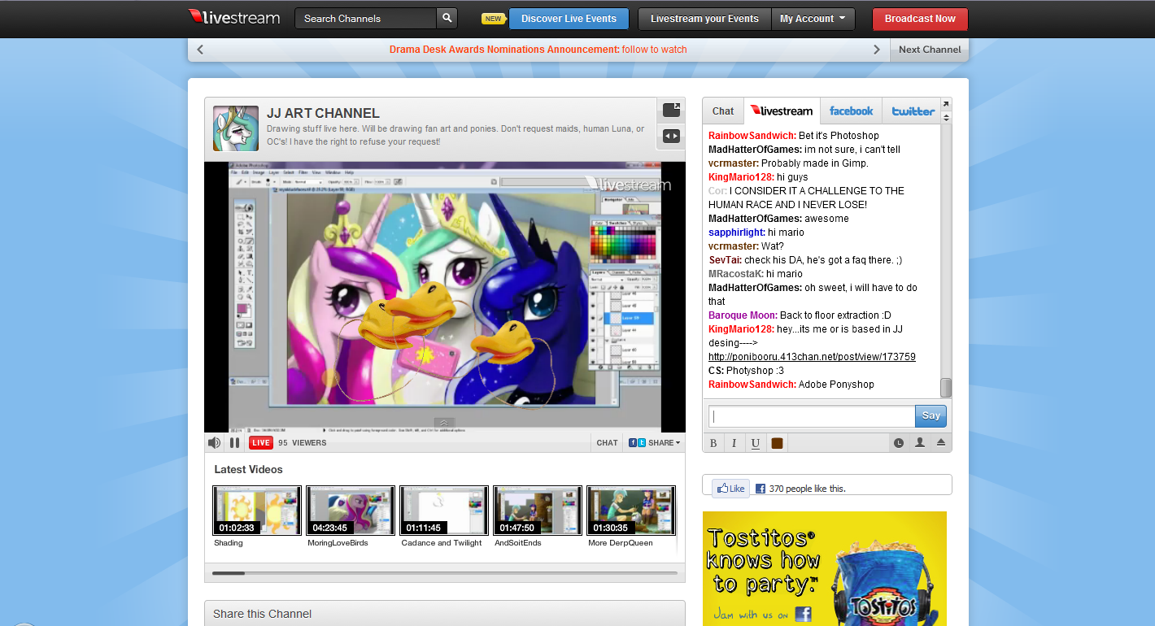
Task: Mute the stream with the speaker icon
Action: pyautogui.click(x=214, y=443)
